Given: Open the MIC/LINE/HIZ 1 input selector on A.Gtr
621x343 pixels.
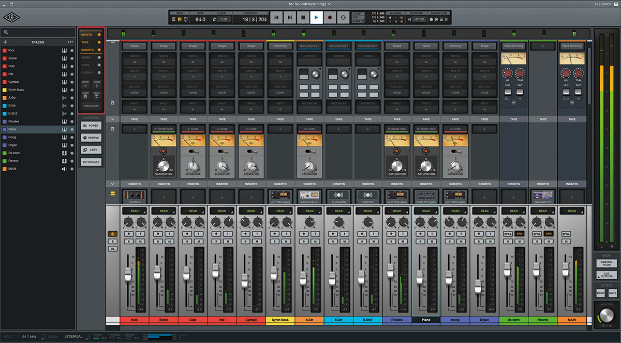Looking at the screenshot, I should pyautogui.click(x=309, y=46).
